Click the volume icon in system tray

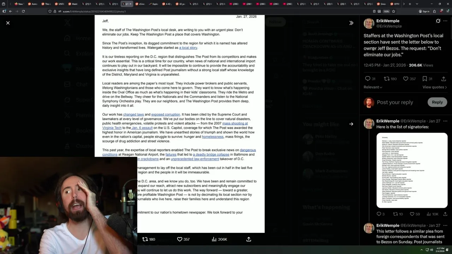pyautogui.click(x=432, y=250)
